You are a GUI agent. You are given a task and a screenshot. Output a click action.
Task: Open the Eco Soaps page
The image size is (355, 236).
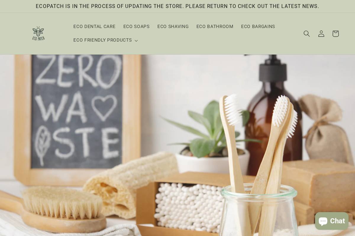[136, 27]
